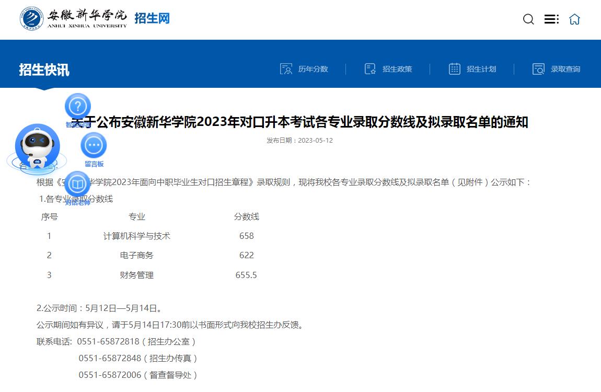Select the 电子商务 table cell
Viewport: 601px width, 392px height.
pos(137,255)
